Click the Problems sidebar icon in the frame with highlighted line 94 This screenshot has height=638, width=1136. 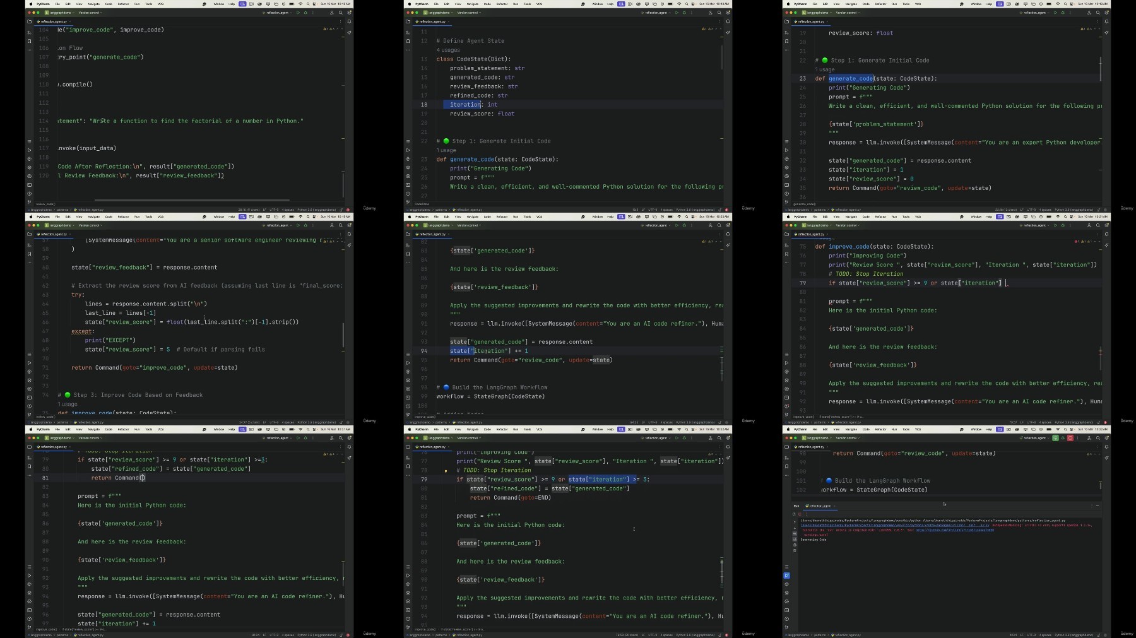(x=408, y=406)
